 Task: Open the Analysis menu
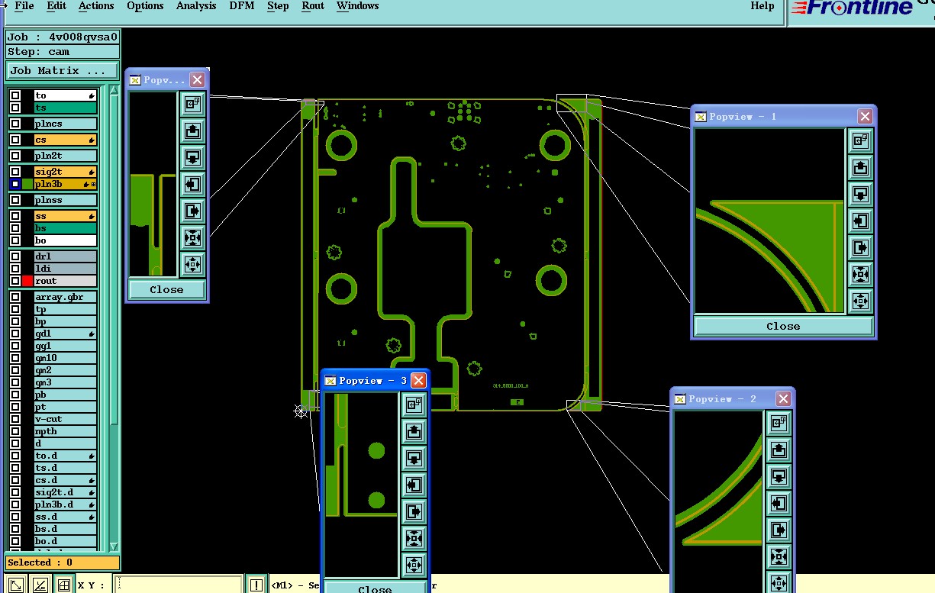coord(196,6)
